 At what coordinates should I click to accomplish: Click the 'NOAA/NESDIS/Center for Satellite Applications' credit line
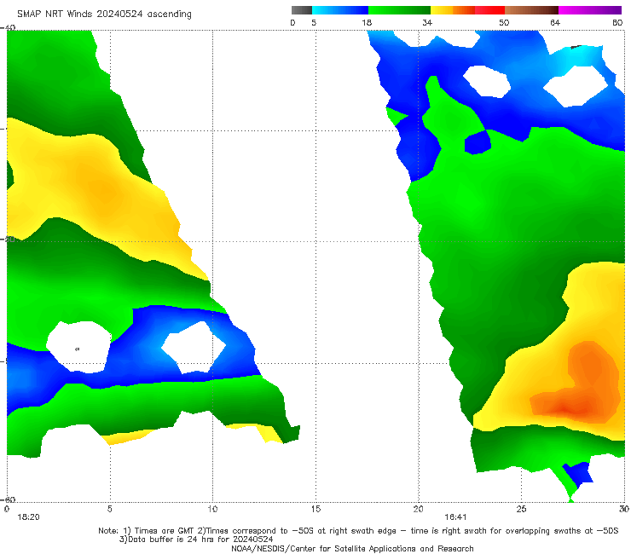tap(352, 549)
